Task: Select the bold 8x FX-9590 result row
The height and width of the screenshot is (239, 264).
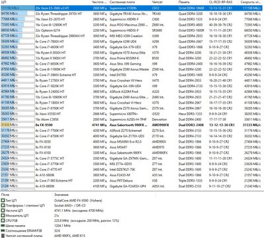Action: click(x=132, y=125)
